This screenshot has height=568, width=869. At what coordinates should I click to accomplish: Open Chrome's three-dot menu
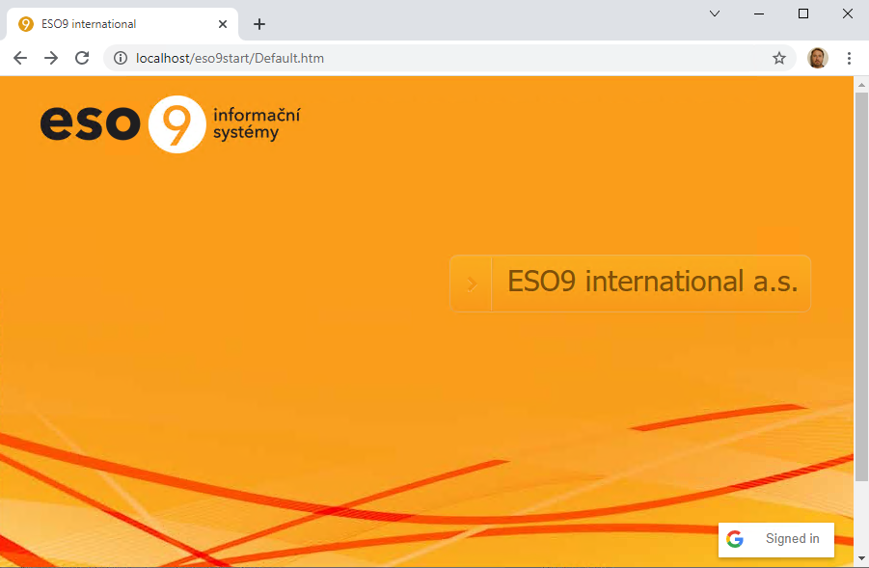(x=849, y=58)
